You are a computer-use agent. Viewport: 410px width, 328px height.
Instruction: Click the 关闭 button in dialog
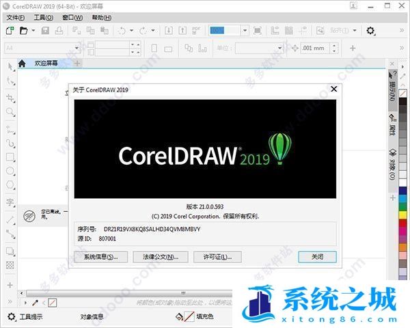pyautogui.click(x=317, y=257)
